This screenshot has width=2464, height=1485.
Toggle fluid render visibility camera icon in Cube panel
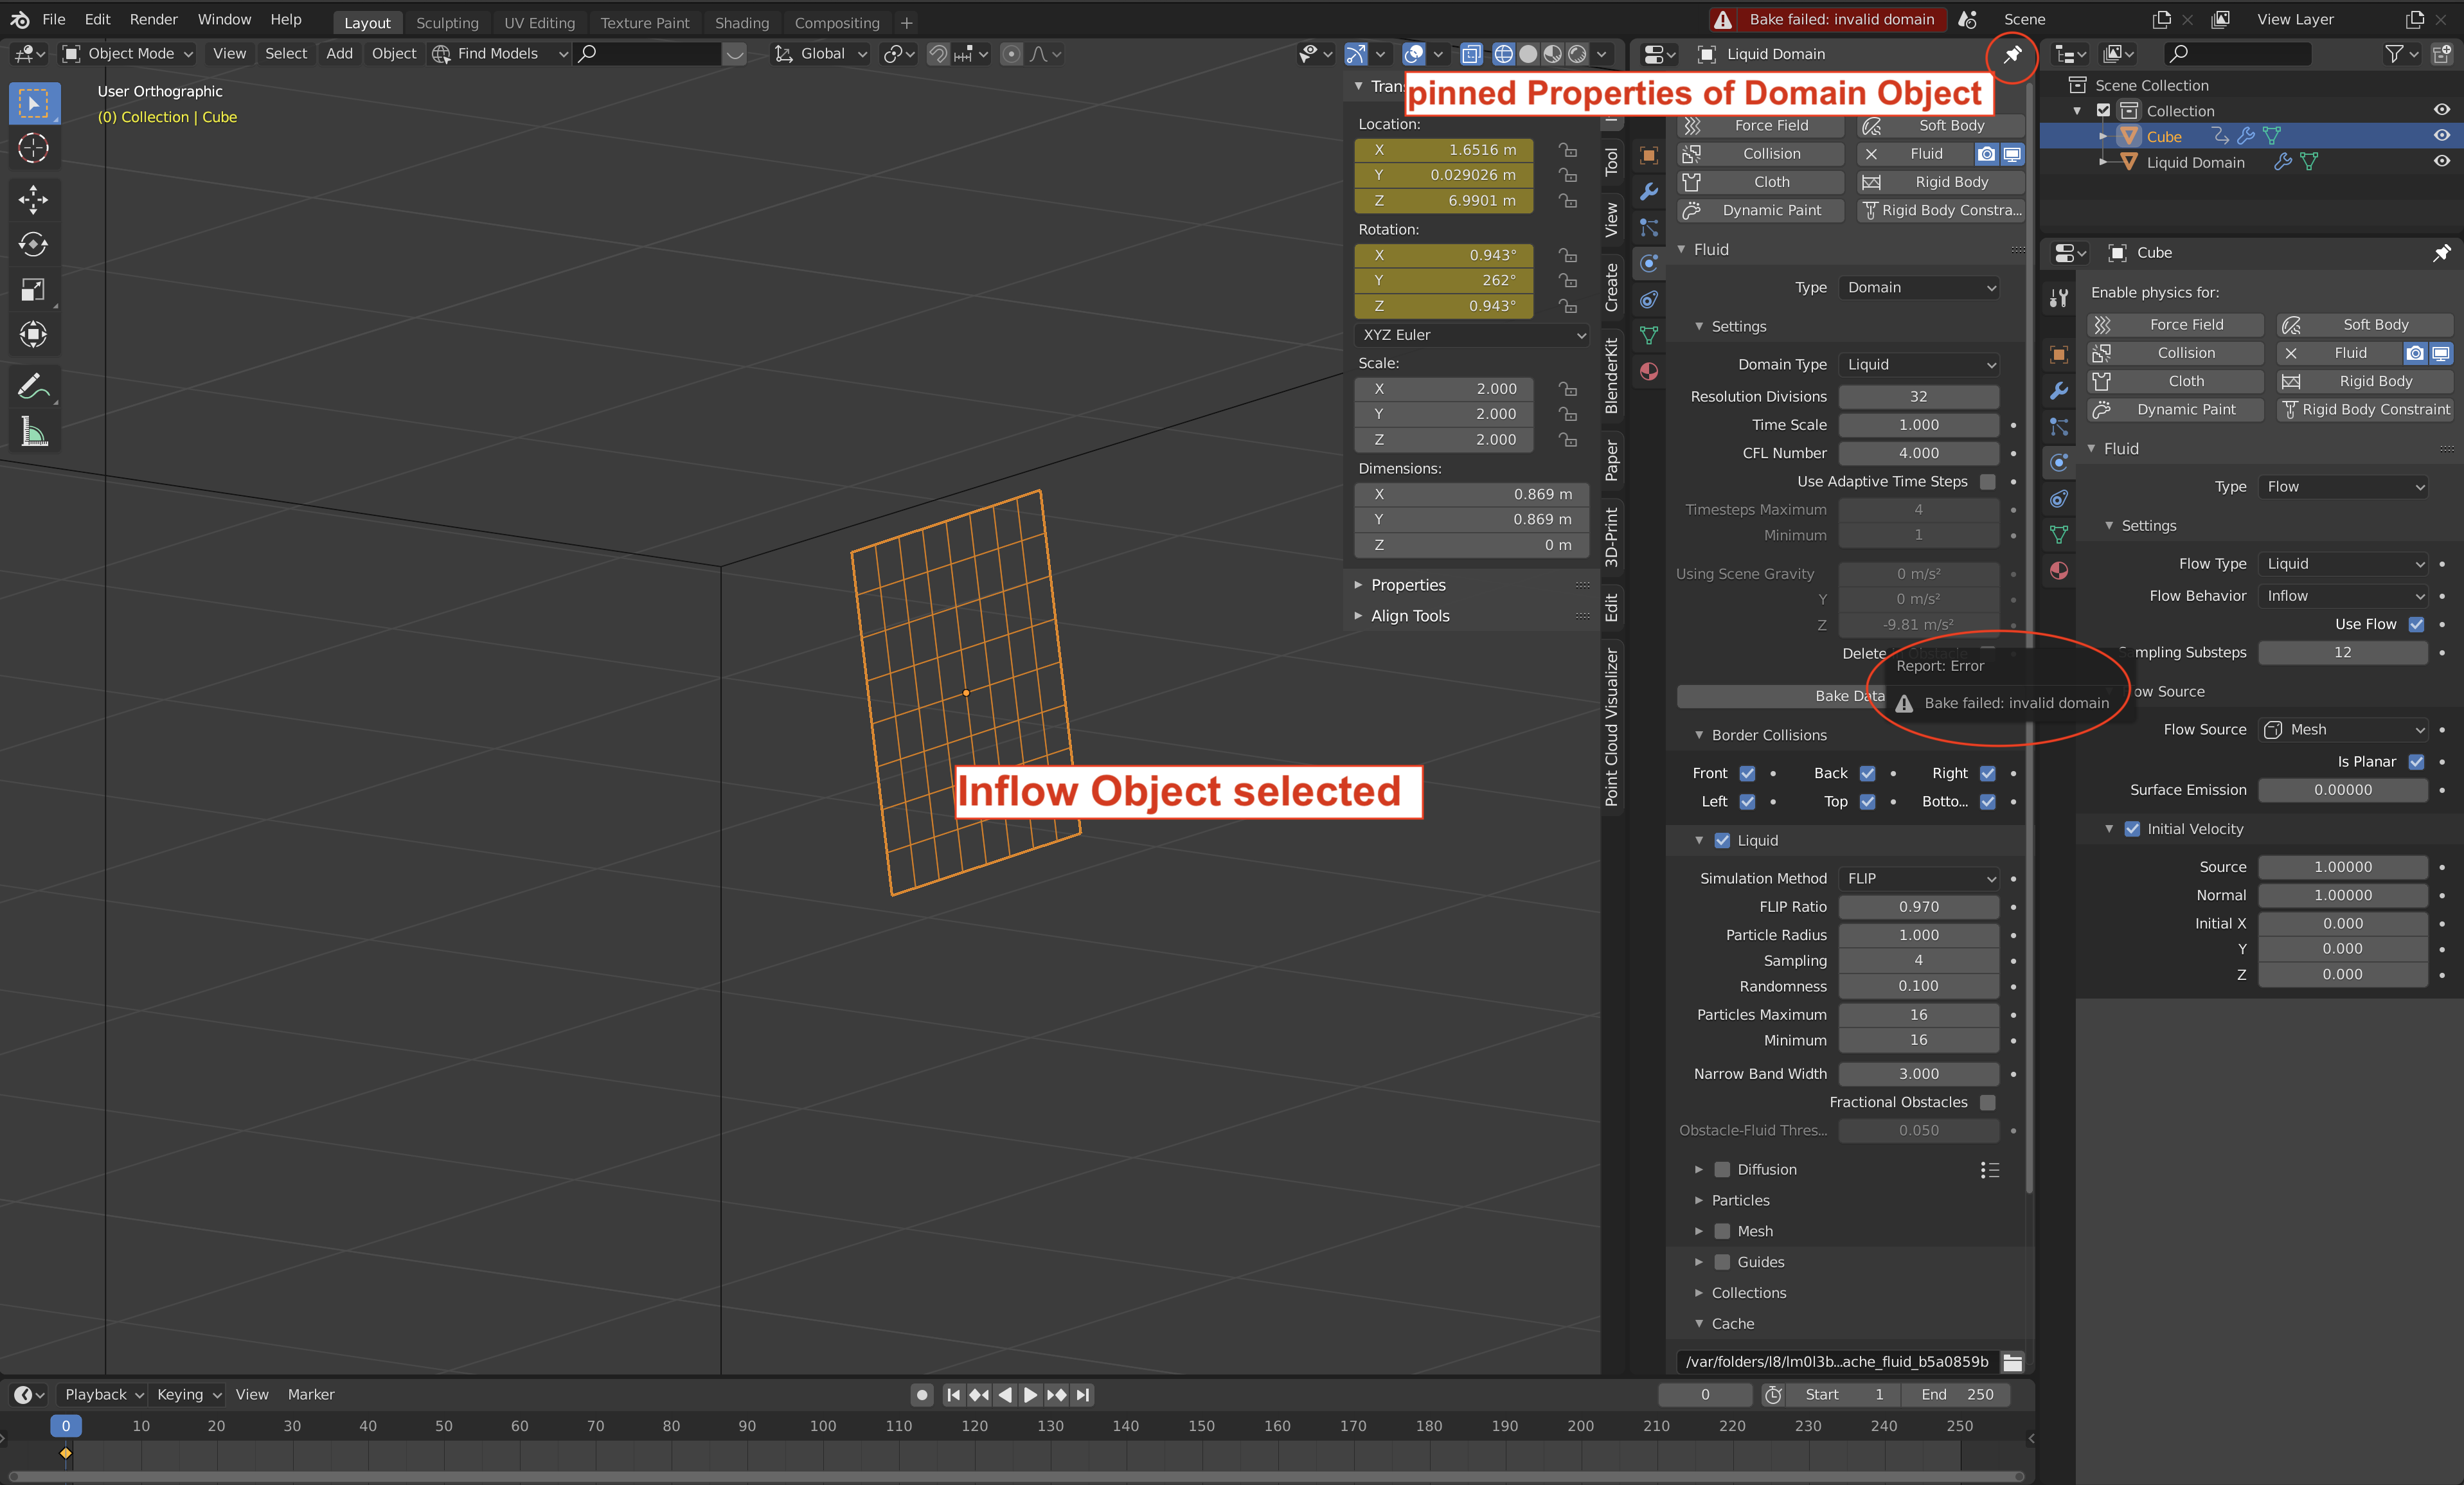click(2415, 353)
